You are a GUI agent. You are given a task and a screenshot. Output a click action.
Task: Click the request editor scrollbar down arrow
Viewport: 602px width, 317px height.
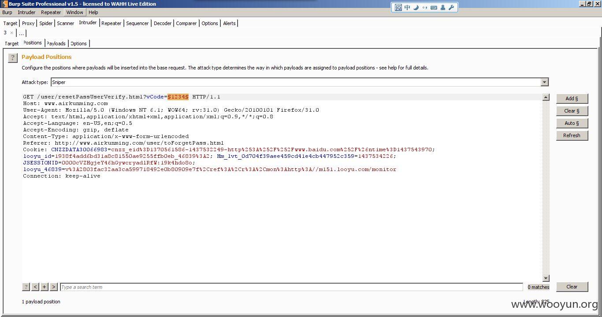[x=546, y=278]
